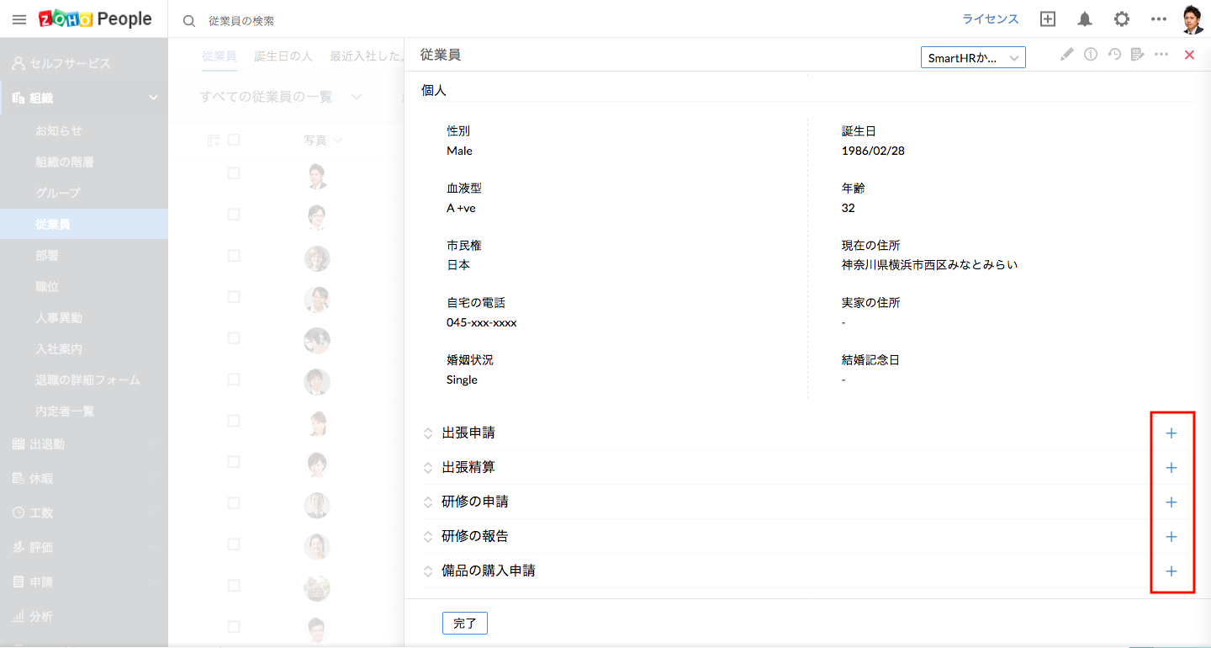Click the quick add plus box icon
1211x648 pixels.
(x=1048, y=19)
